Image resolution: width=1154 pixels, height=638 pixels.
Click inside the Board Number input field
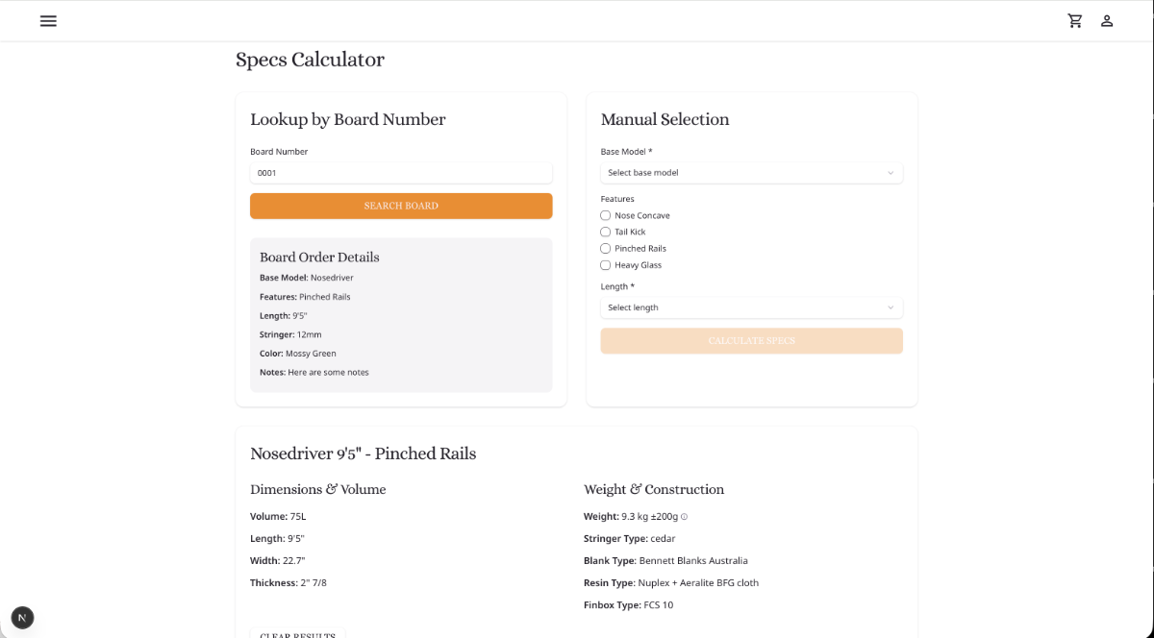tap(401, 173)
